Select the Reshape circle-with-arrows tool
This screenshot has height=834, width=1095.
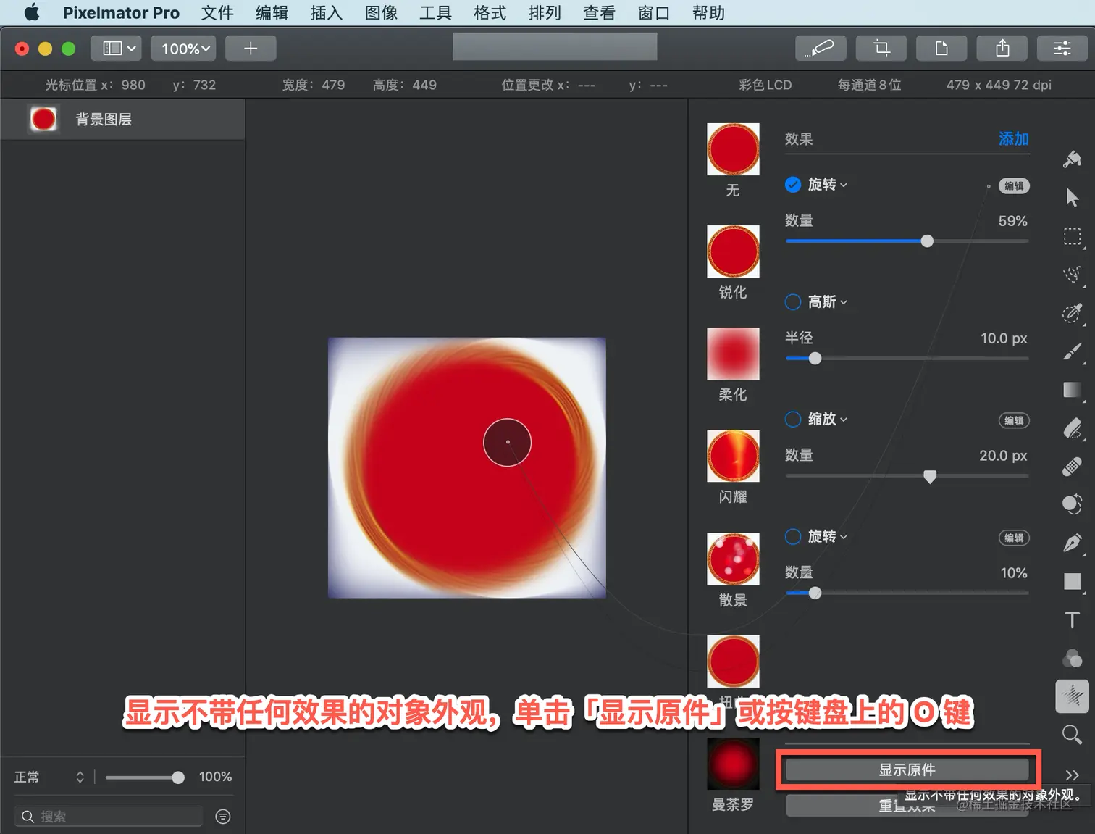[1072, 504]
